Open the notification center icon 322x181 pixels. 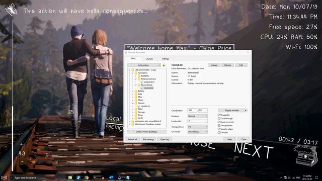click(x=316, y=177)
